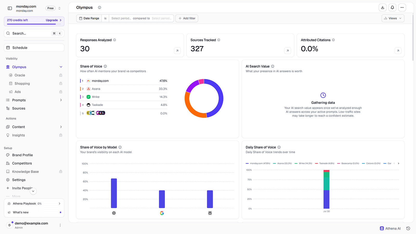The width and height of the screenshot is (416, 234).
Task: Click the Add filter button
Action: (187, 18)
